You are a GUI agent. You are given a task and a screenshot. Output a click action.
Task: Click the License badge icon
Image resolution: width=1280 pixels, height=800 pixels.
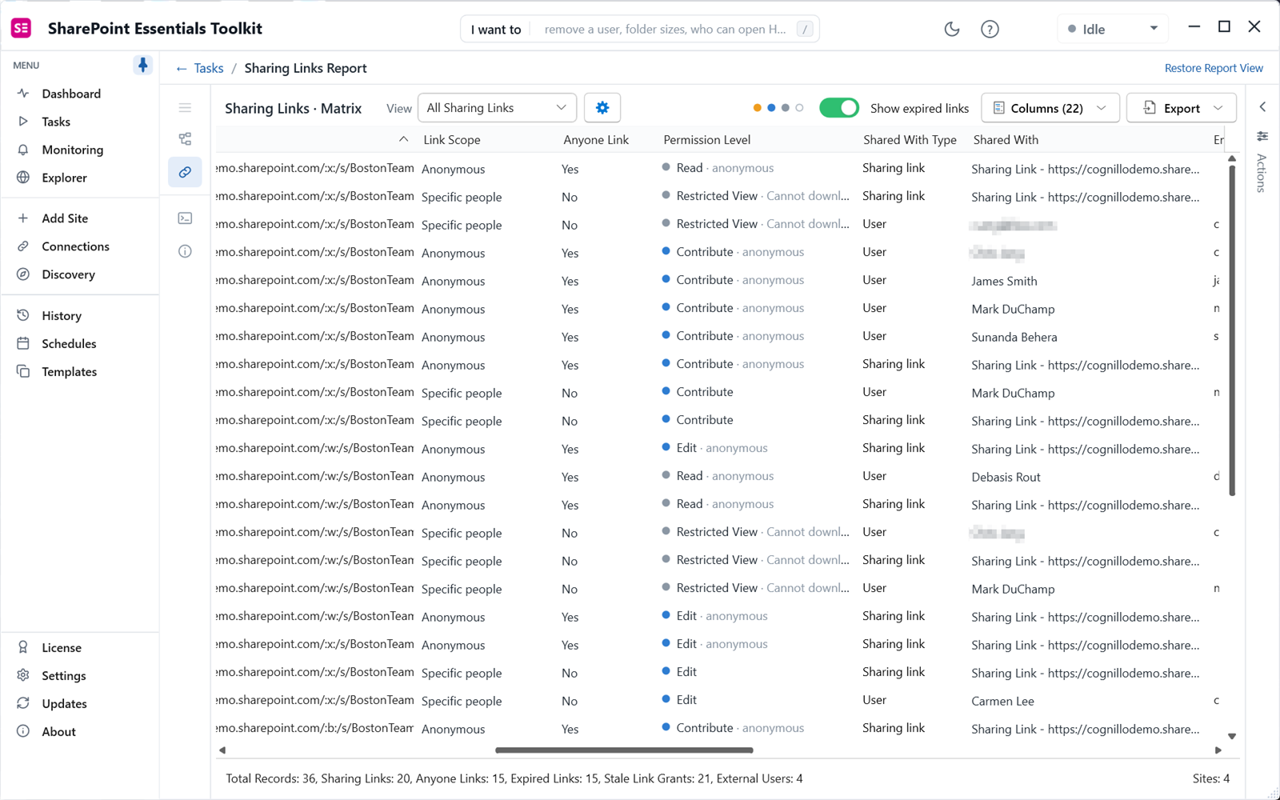pyautogui.click(x=23, y=647)
